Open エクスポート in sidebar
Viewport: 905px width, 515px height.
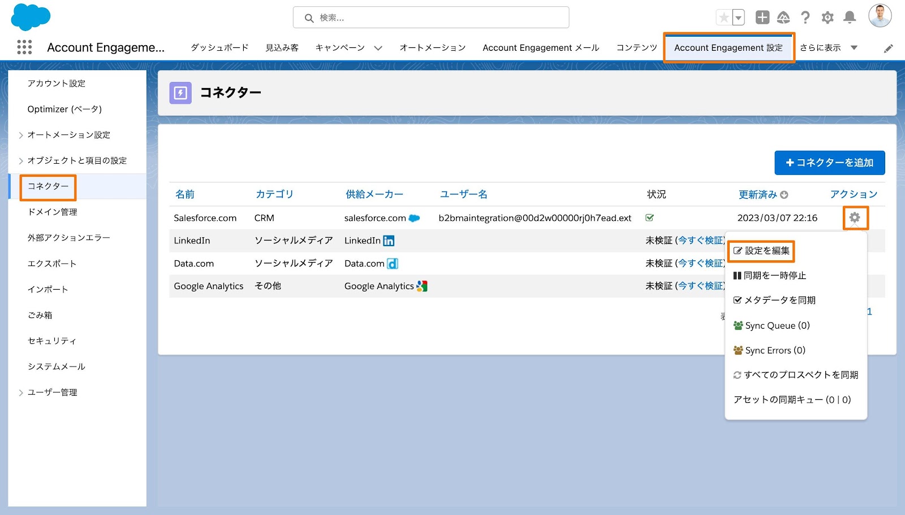(x=52, y=264)
